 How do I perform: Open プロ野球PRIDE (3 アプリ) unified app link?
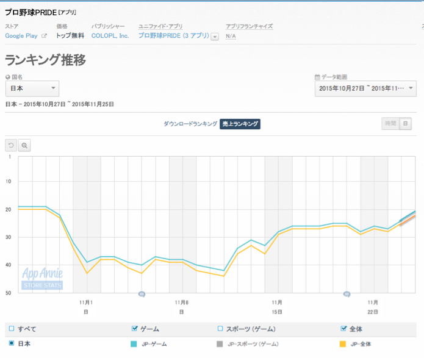point(174,36)
